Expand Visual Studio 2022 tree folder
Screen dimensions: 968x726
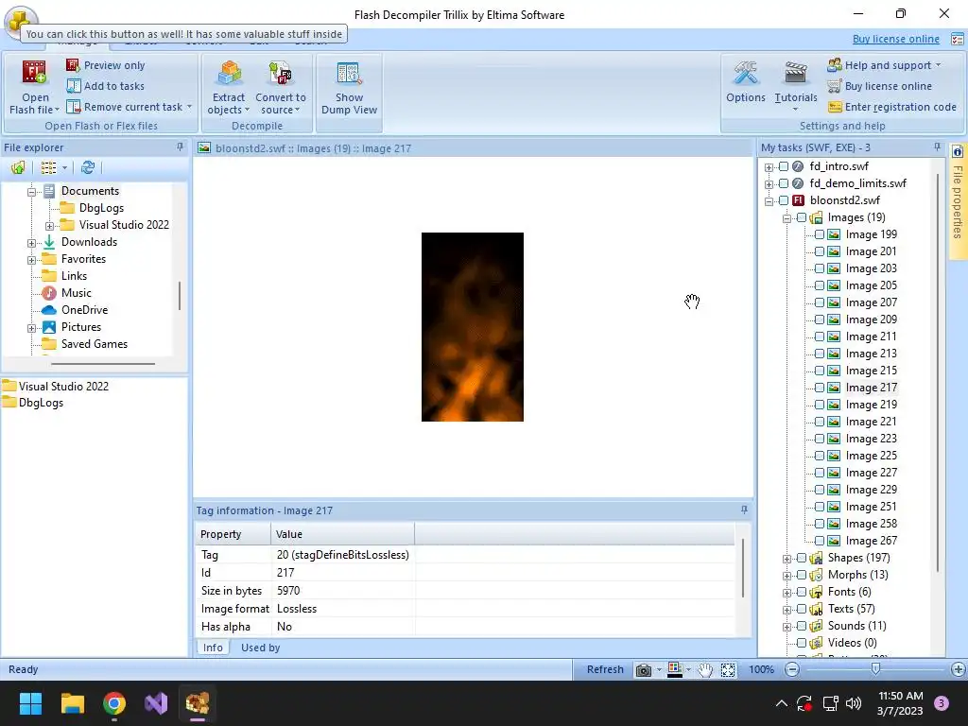point(49,226)
